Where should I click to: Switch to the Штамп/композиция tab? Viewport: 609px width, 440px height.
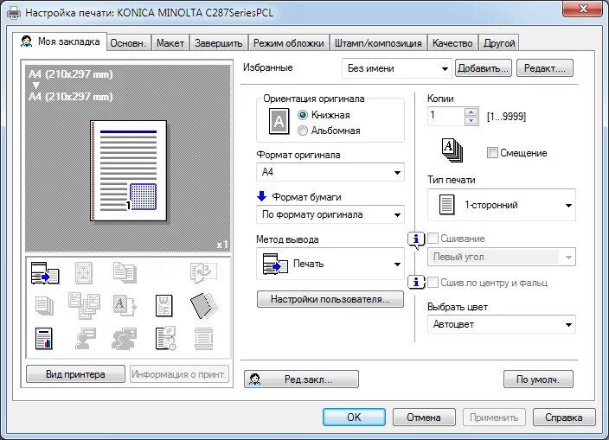coord(378,43)
